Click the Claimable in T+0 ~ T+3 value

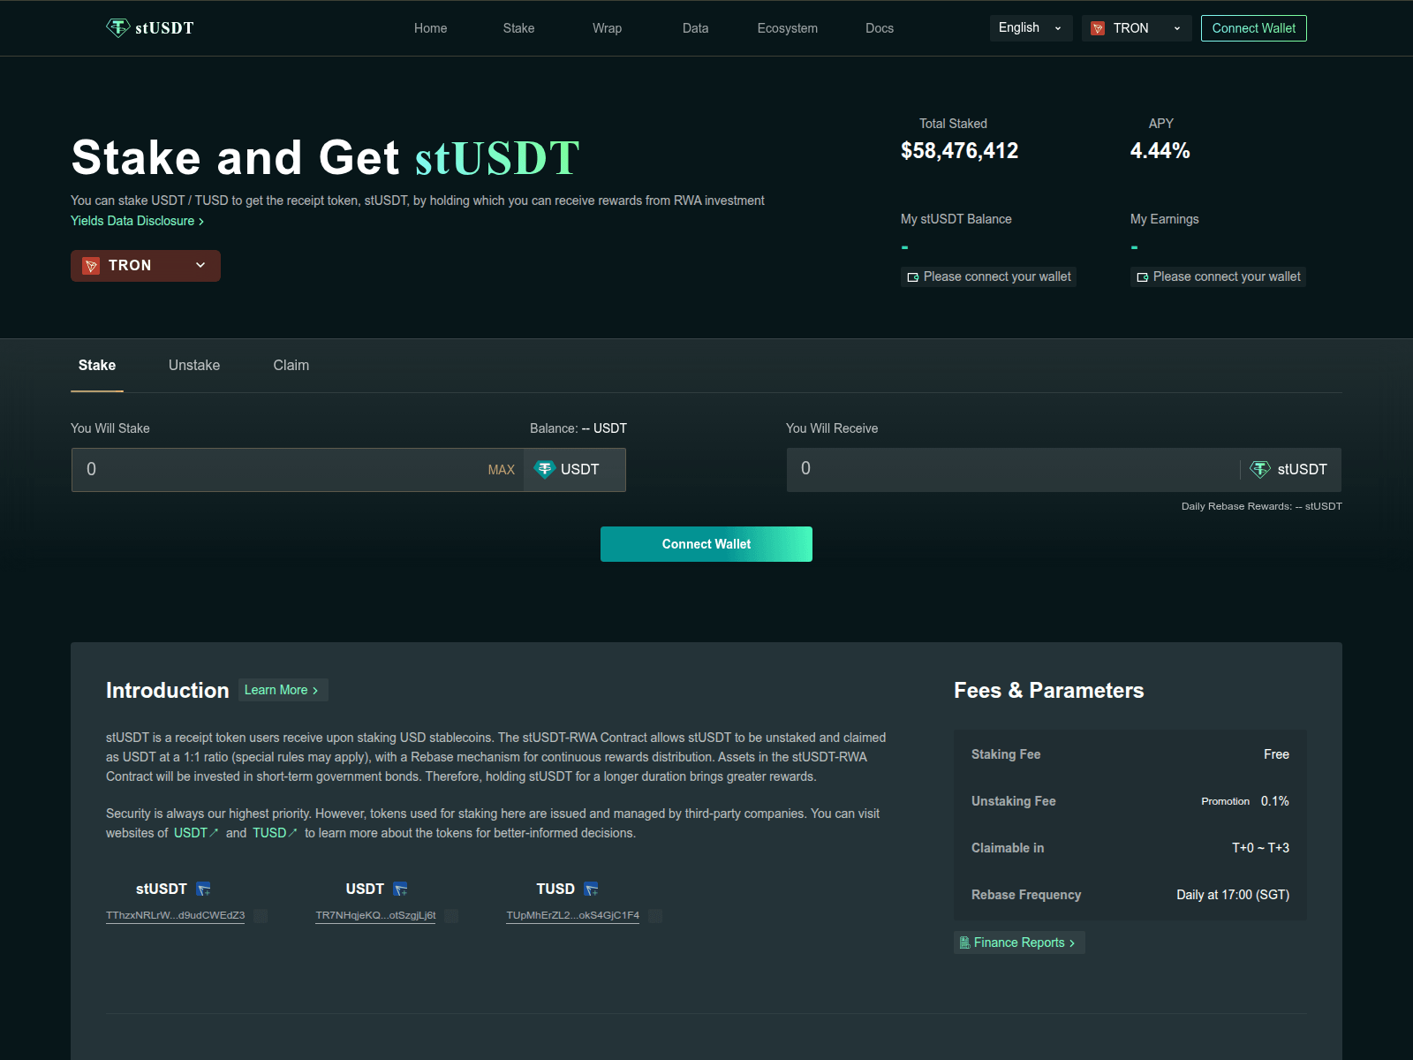[x=1260, y=848]
